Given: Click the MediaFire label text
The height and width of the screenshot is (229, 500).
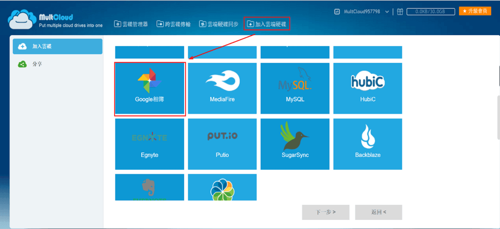Looking at the screenshot, I should (222, 99).
